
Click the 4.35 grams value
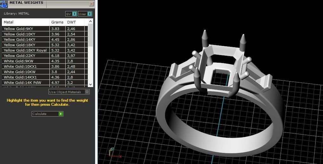[x=55, y=61]
